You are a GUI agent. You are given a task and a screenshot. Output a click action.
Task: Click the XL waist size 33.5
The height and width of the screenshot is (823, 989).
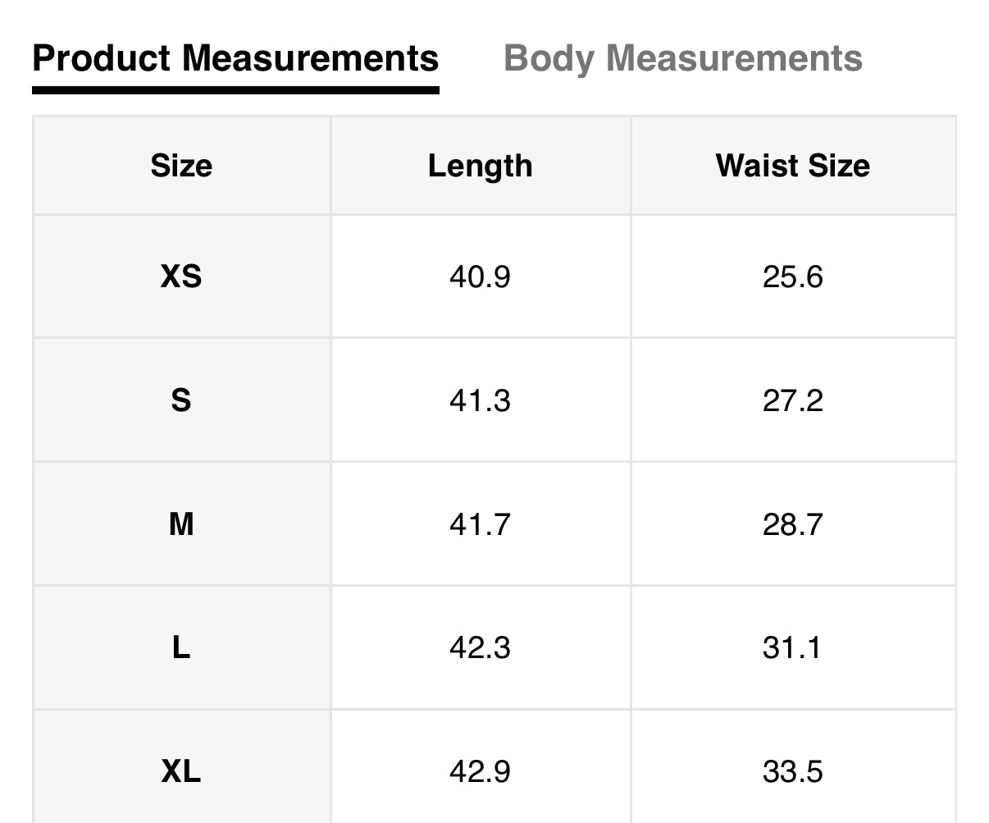pos(792,771)
